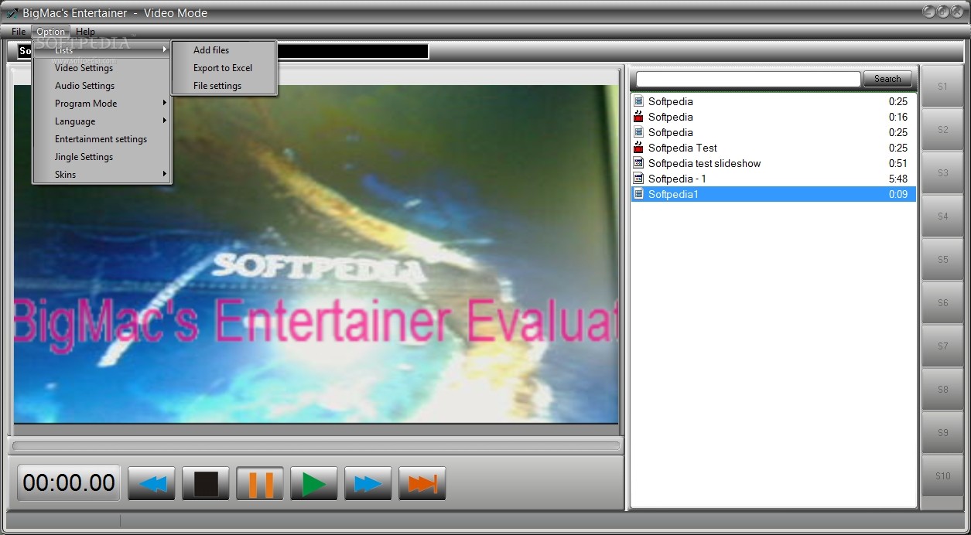Click the S10 shortcut button

(942, 476)
